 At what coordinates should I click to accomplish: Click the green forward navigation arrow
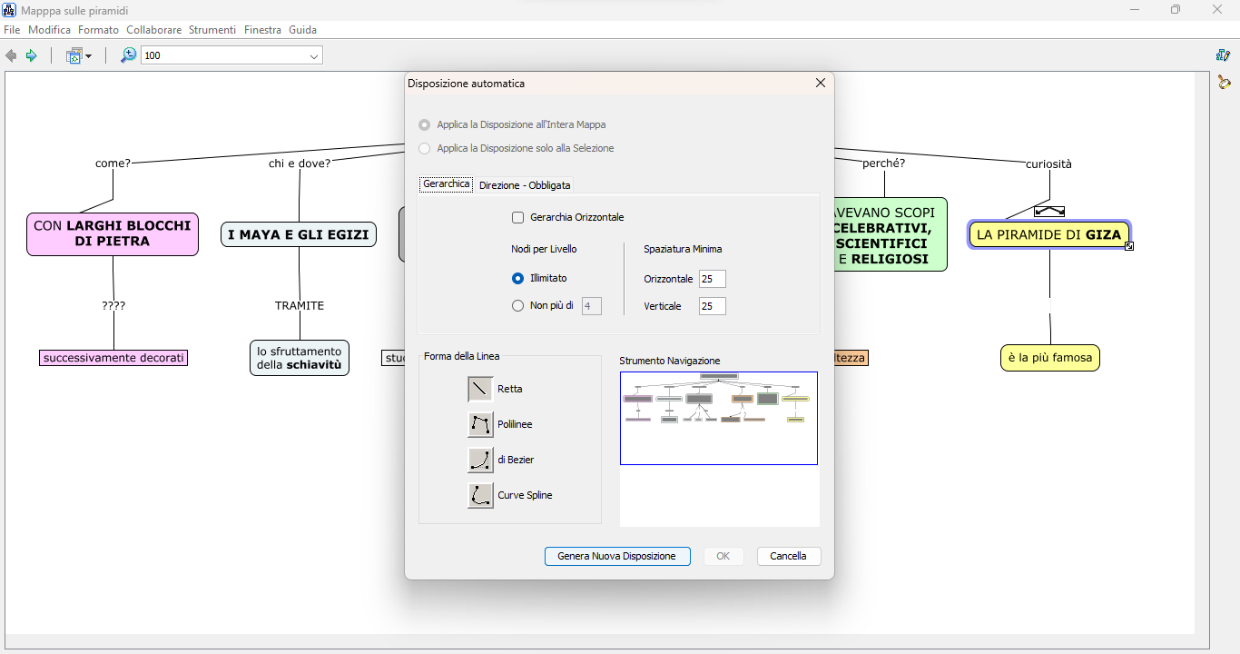pyautogui.click(x=31, y=56)
